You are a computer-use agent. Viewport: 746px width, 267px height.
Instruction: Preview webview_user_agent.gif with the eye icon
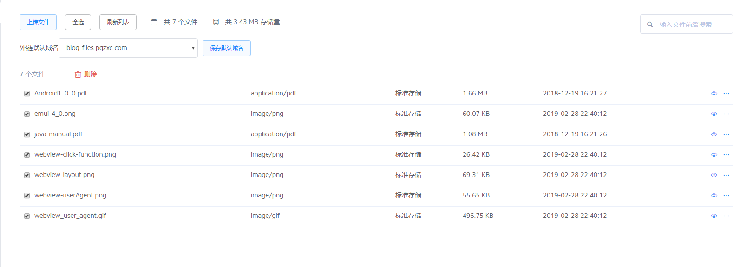coord(713,216)
